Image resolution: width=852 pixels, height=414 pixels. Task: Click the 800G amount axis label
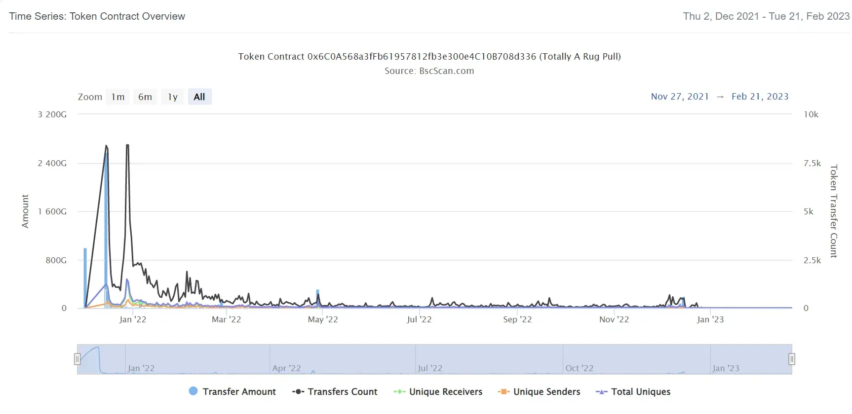coord(56,260)
